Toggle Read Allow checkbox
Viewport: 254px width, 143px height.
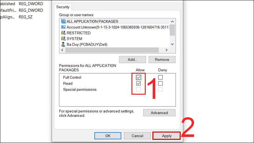pos(138,83)
